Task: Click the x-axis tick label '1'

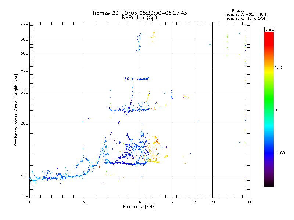Action: click(29, 202)
